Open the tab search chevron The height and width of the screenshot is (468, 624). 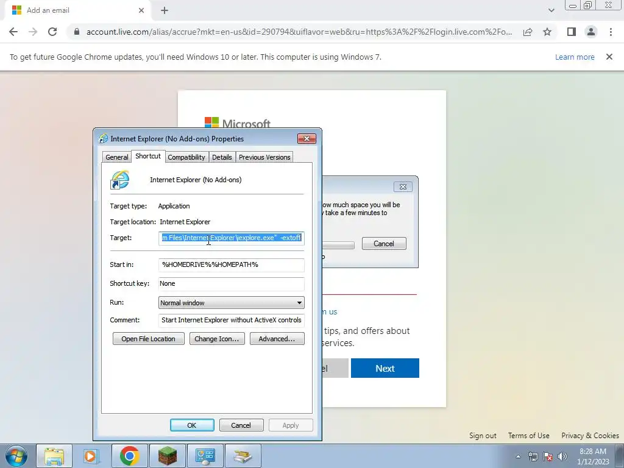click(x=551, y=10)
